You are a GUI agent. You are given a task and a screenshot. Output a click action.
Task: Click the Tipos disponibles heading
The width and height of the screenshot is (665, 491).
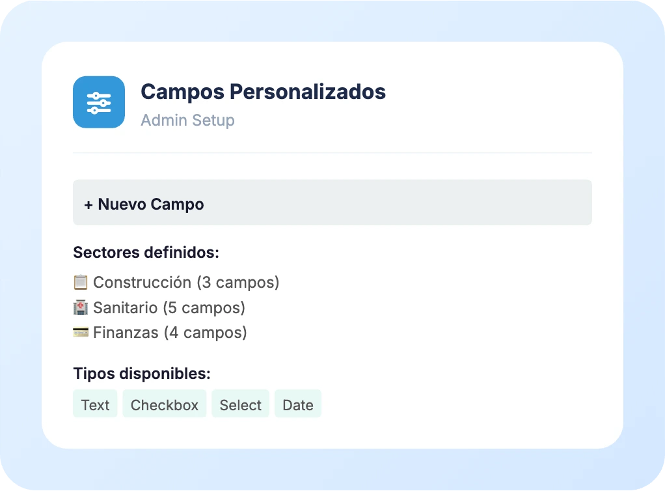tap(142, 374)
